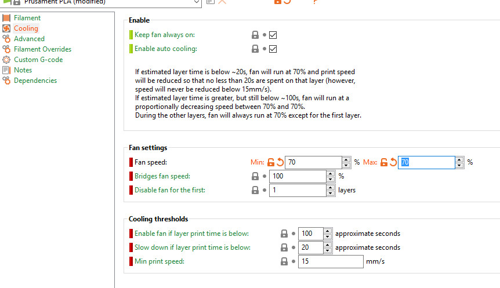Click the lock icon for Bridges fan speed
500x288 pixels.
[x=255, y=176]
